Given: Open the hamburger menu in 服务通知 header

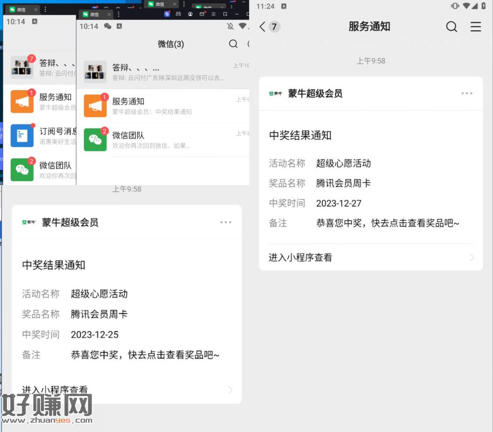Looking at the screenshot, I should (x=475, y=27).
